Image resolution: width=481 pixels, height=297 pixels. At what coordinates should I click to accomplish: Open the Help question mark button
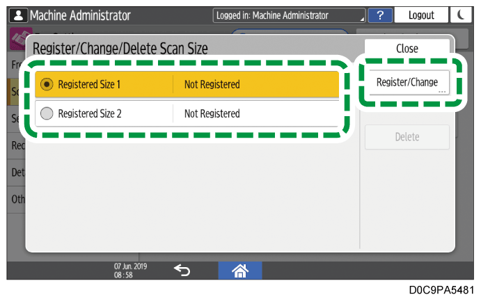379,15
